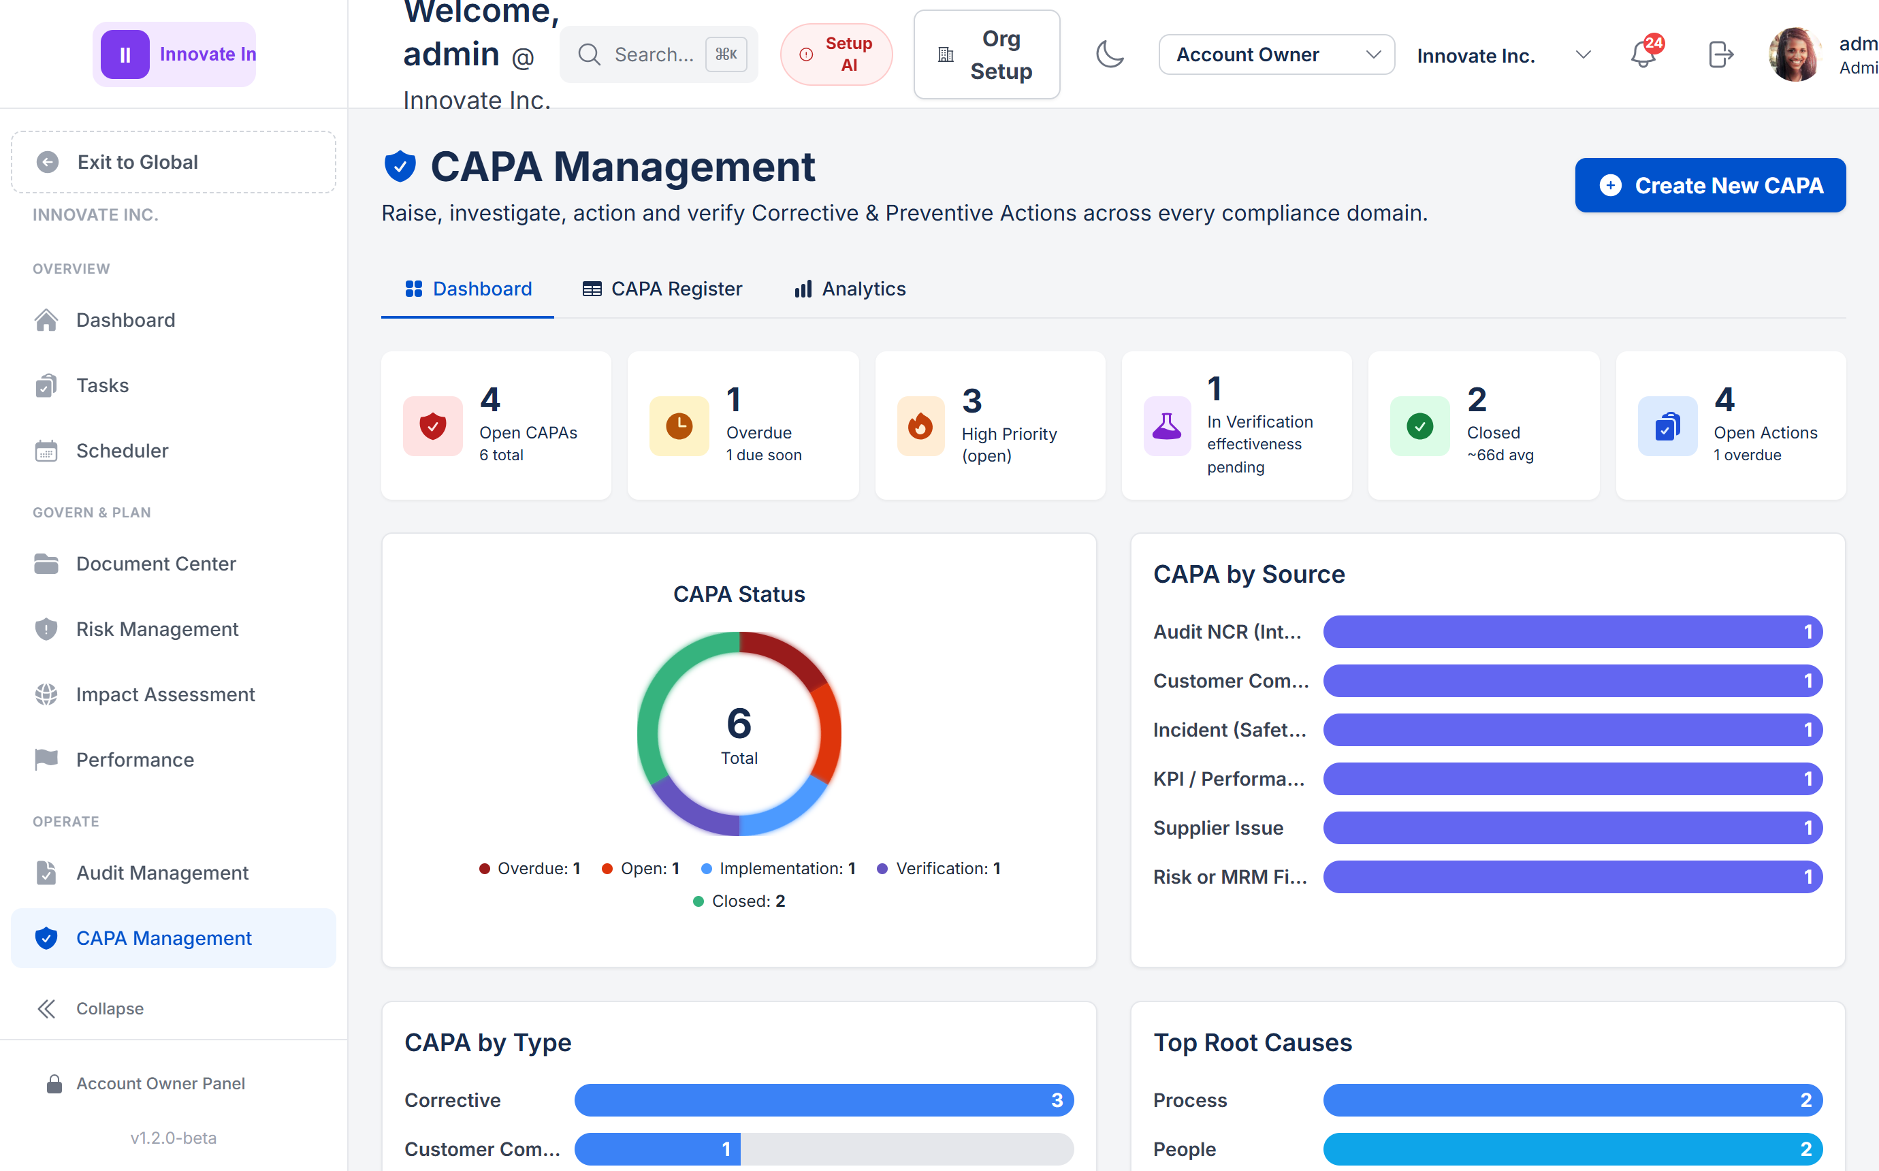The image size is (1879, 1171).
Task: Click the Account Owner Panel lock icon
Action: [54, 1083]
